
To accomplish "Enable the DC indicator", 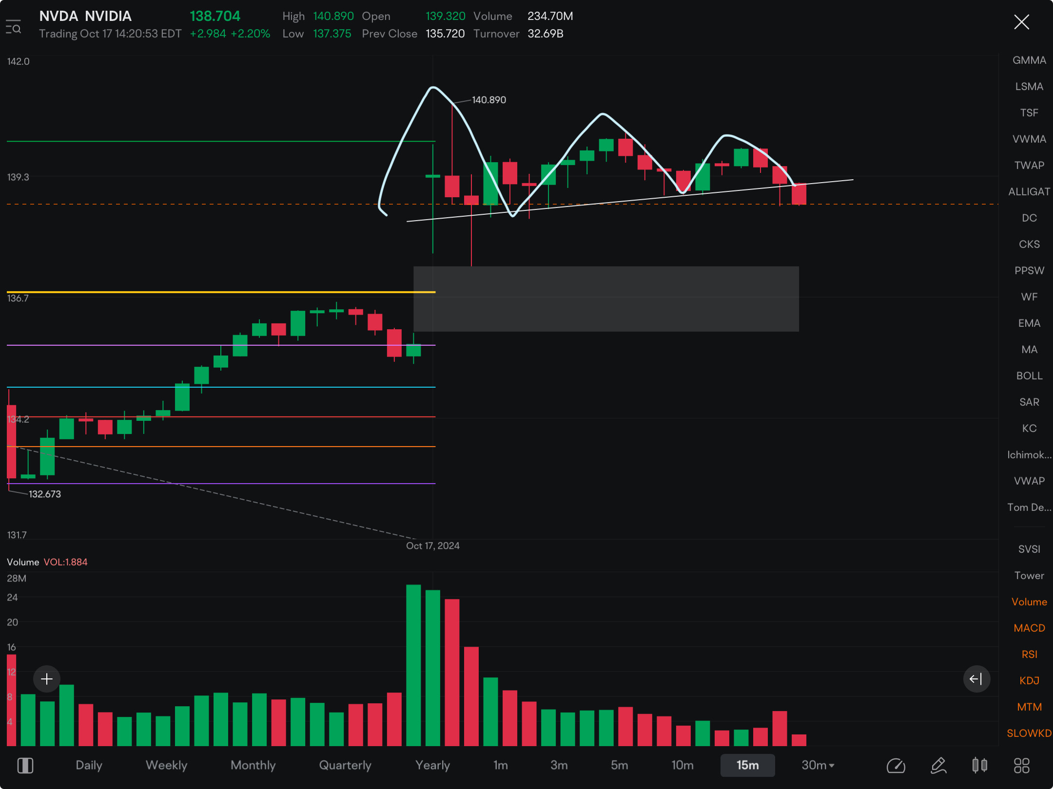I will [x=1029, y=218].
